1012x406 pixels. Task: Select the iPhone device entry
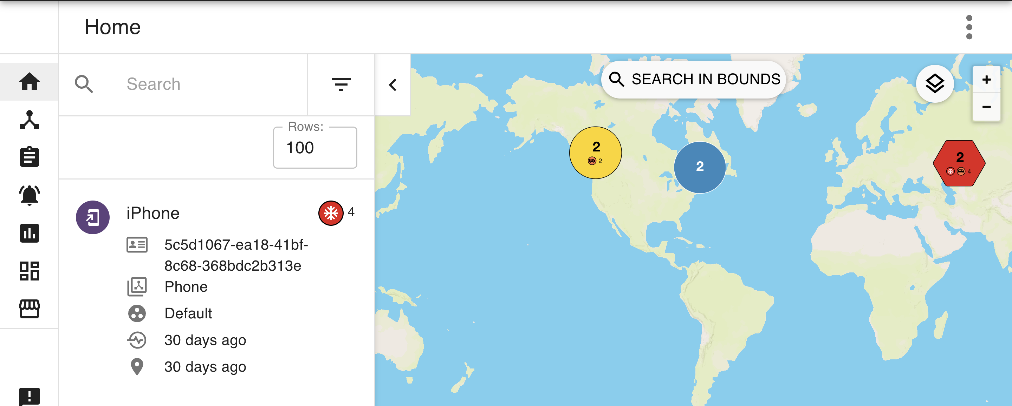coord(153,213)
